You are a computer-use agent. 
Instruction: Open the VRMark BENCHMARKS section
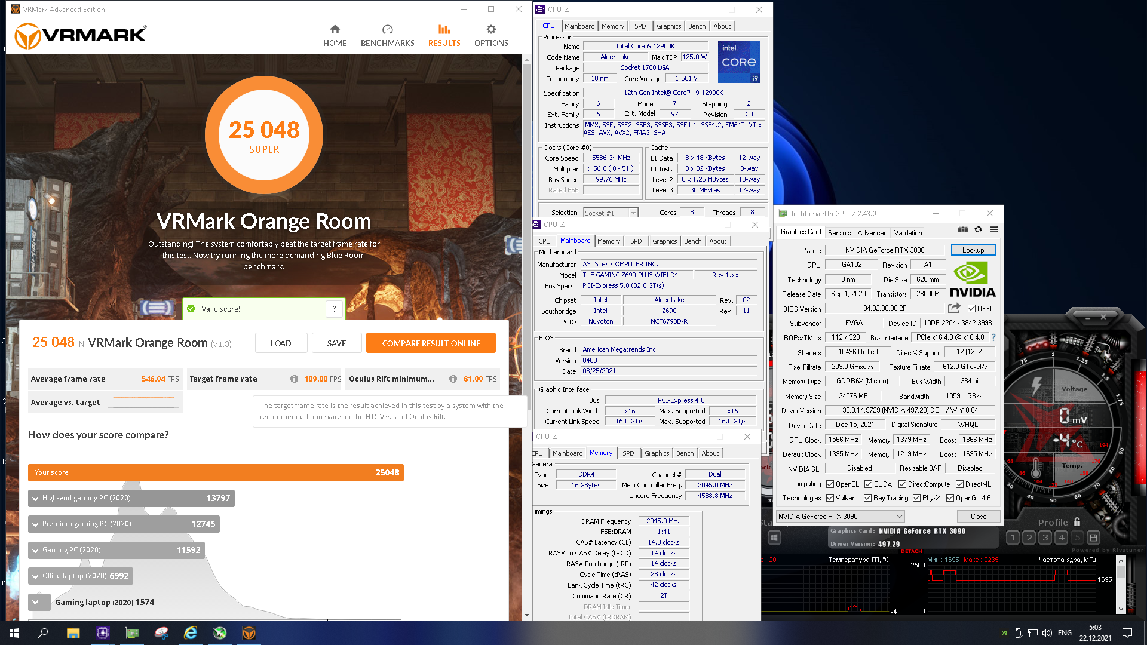387,36
